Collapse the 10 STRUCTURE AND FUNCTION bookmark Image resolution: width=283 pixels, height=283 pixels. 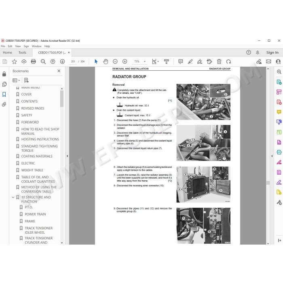click(13, 197)
